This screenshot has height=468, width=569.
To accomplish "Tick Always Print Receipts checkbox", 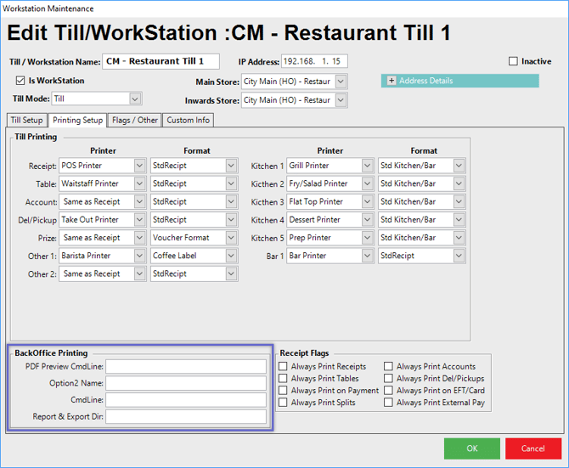I will (x=283, y=367).
